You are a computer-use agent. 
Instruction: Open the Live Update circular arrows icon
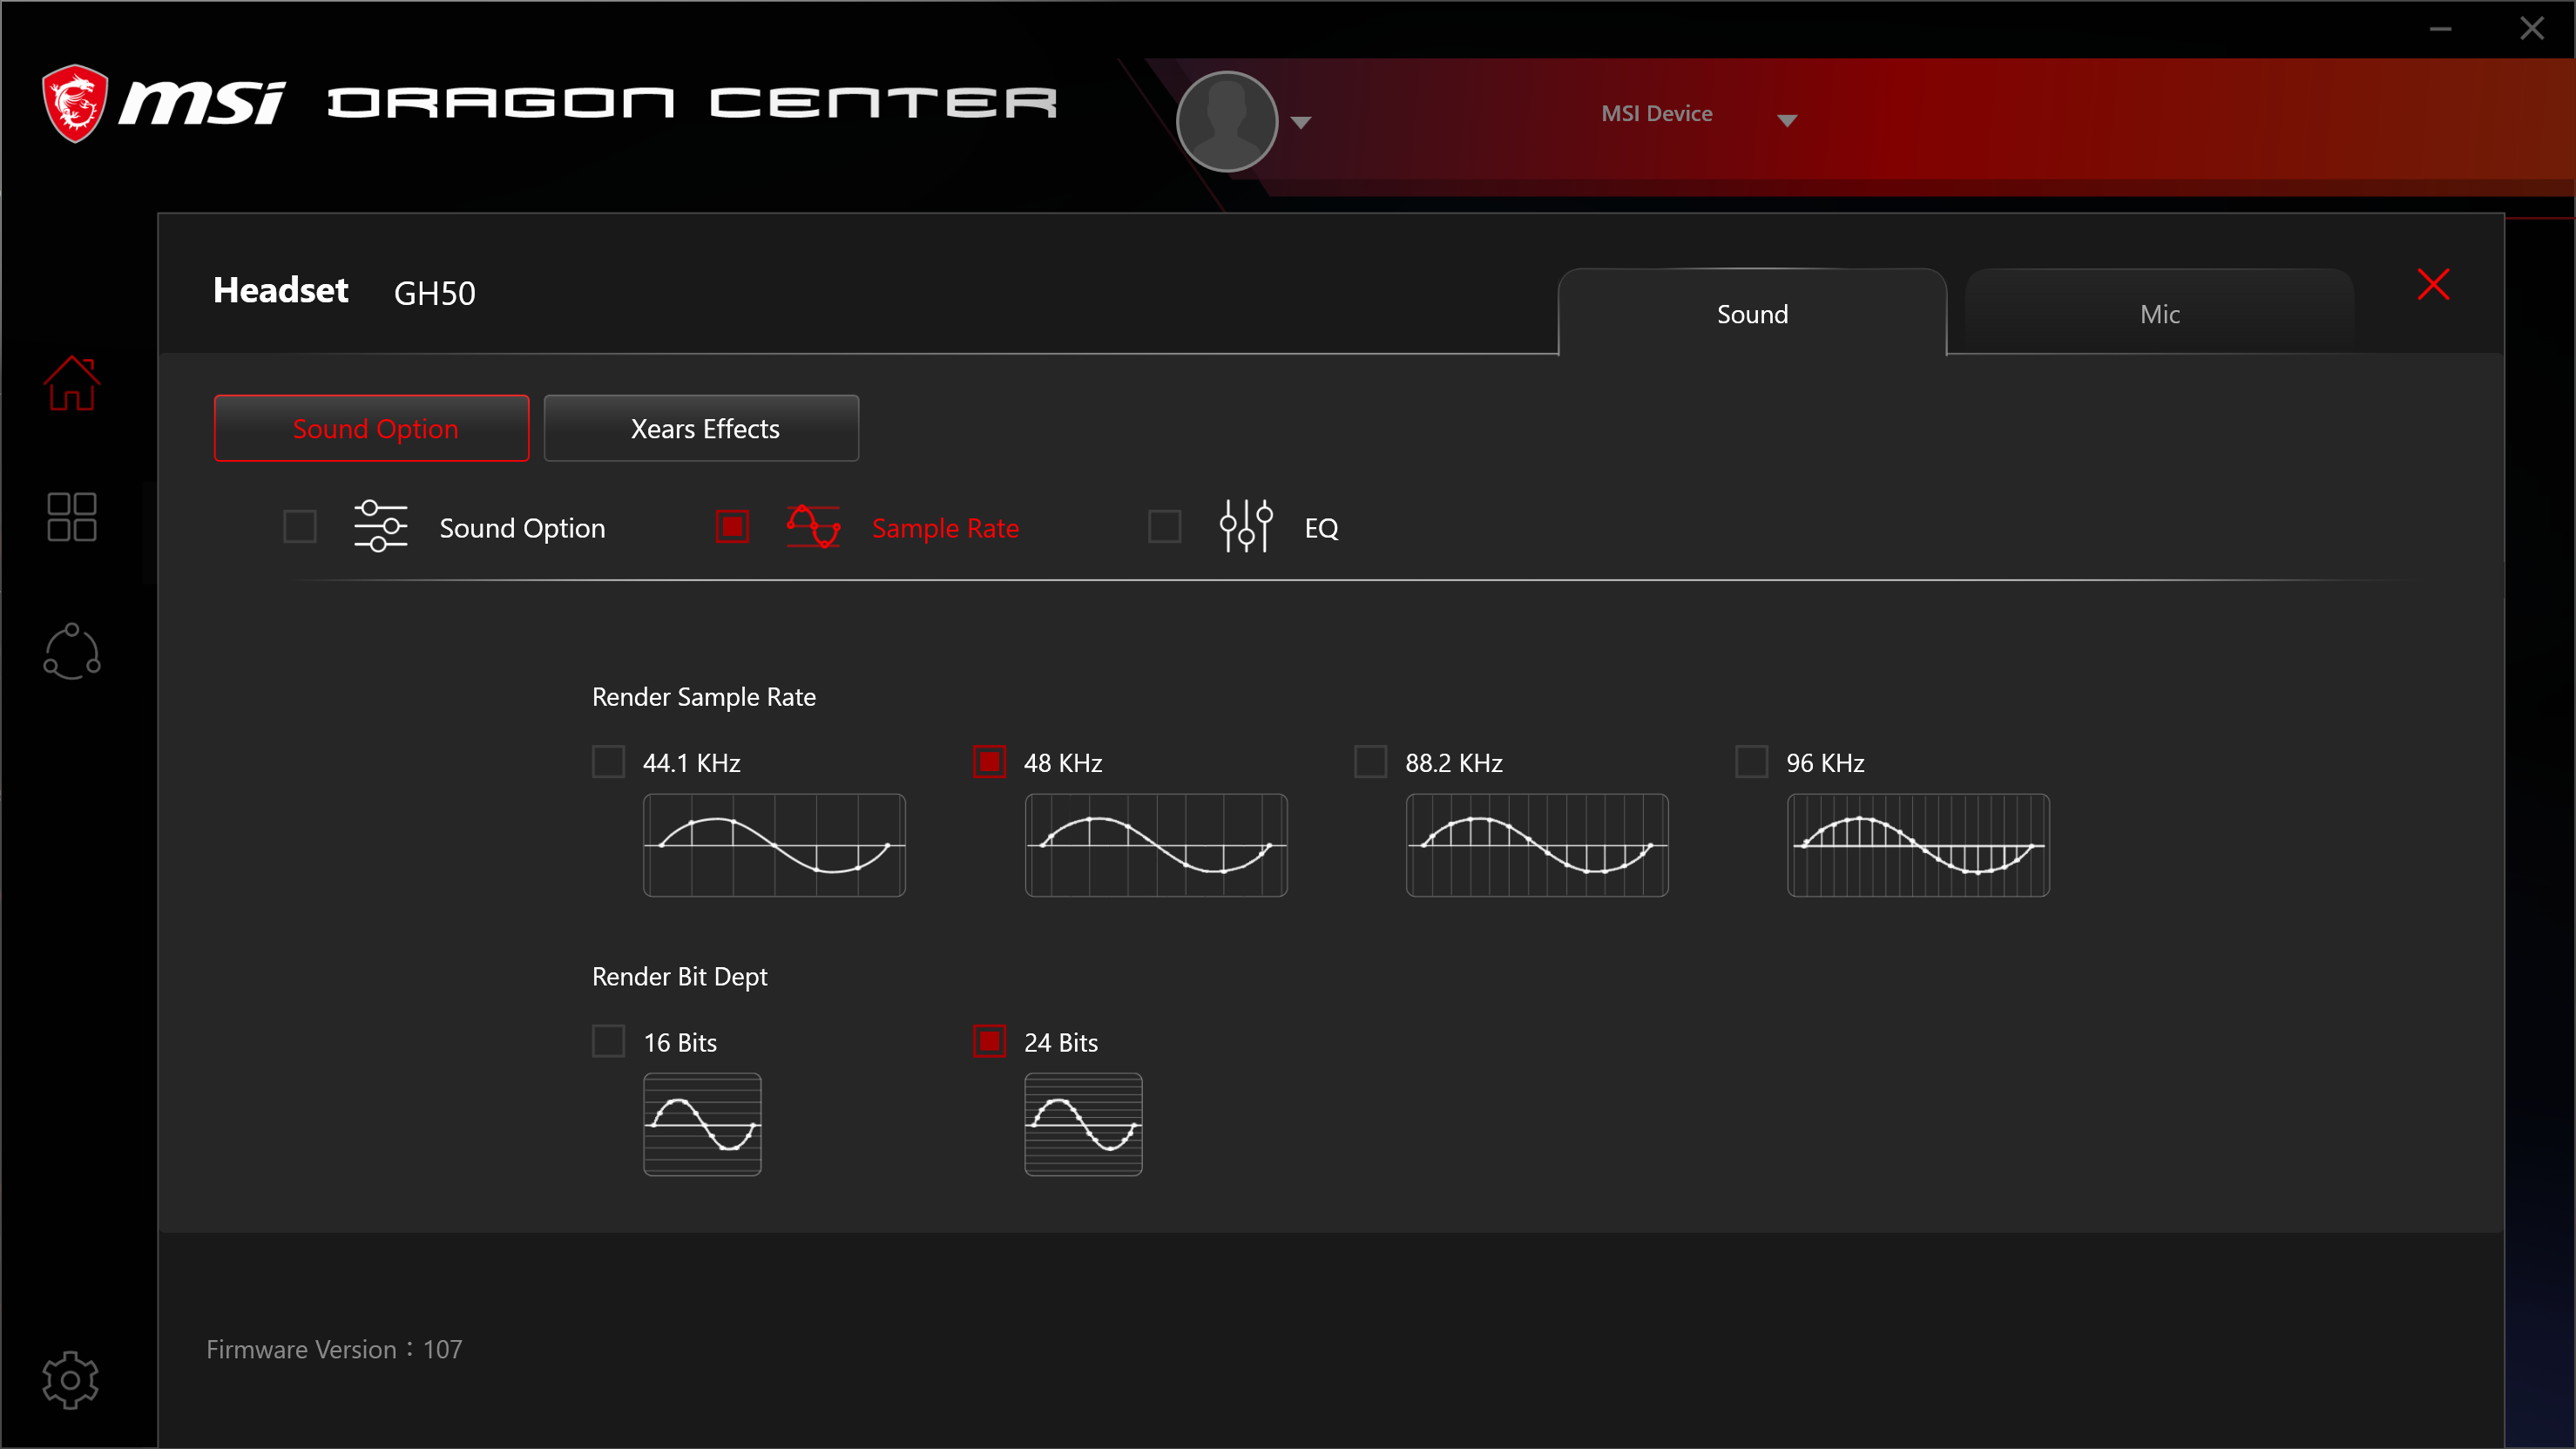(x=72, y=652)
